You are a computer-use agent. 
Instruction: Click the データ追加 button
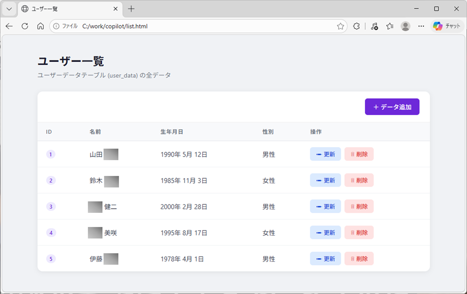392,107
